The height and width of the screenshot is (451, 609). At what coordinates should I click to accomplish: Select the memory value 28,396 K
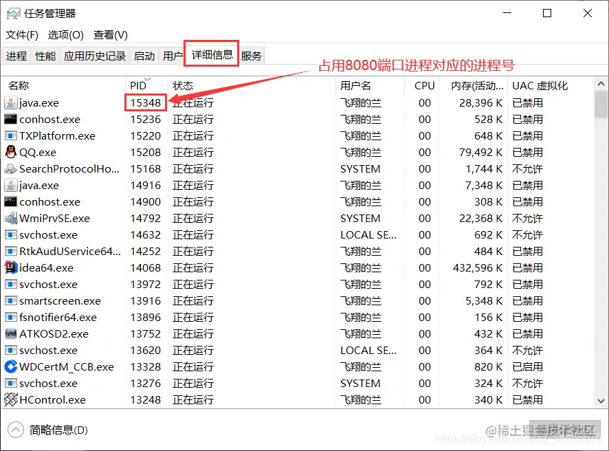tap(481, 103)
